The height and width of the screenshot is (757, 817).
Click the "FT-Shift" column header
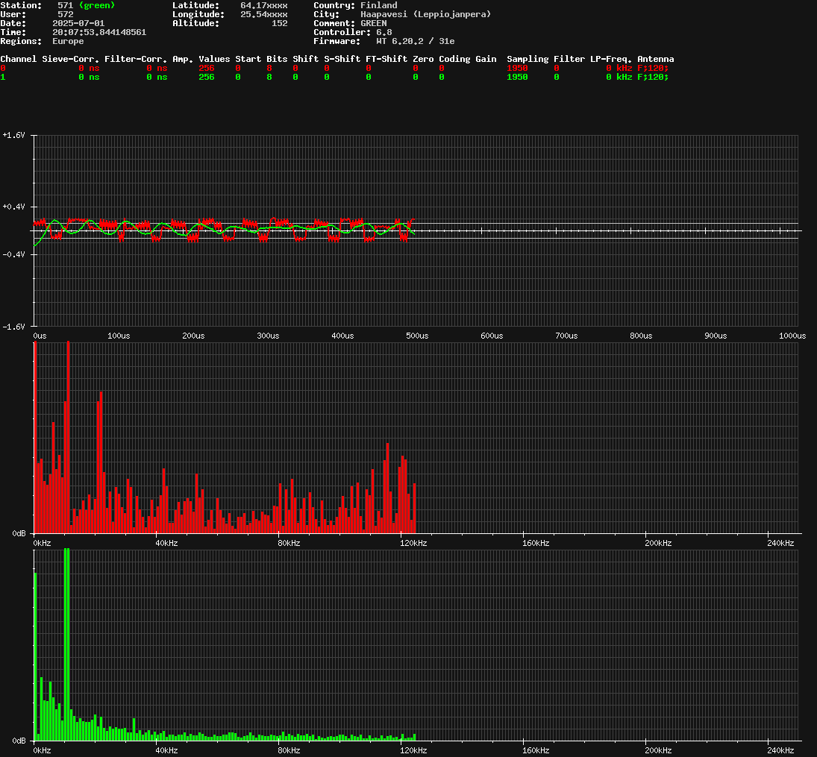(x=386, y=59)
